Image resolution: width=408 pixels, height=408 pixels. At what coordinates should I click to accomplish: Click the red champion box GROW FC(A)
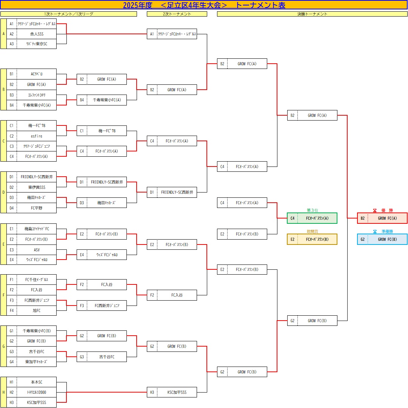(x=382, y=218)
